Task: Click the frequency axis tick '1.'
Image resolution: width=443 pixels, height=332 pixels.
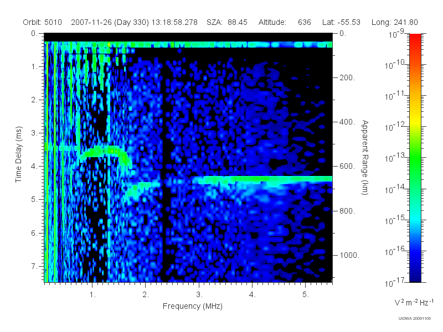Action: coord(92,295)
